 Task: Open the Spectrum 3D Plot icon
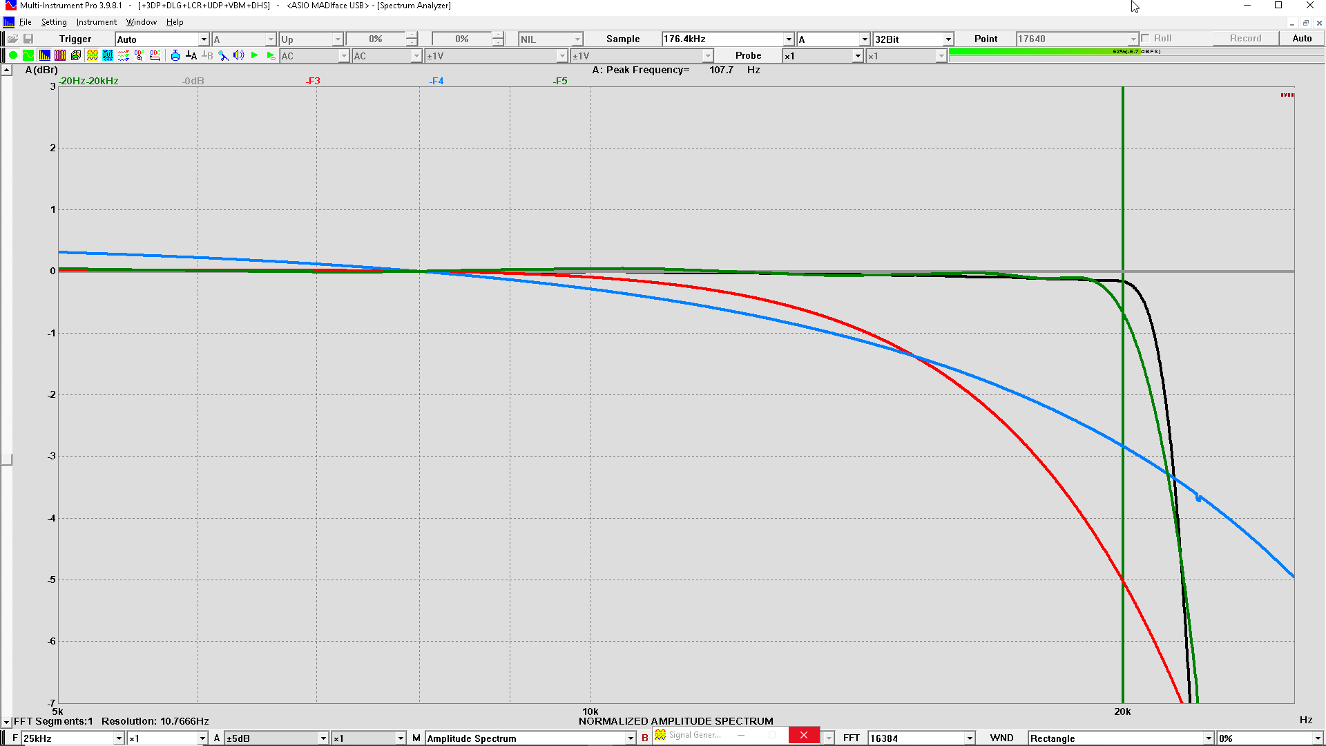click(76, 55)
